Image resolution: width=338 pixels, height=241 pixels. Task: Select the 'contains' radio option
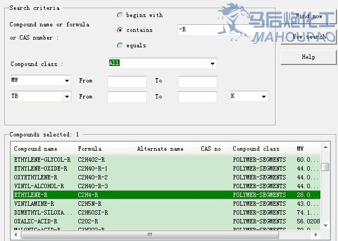(120, 30)
